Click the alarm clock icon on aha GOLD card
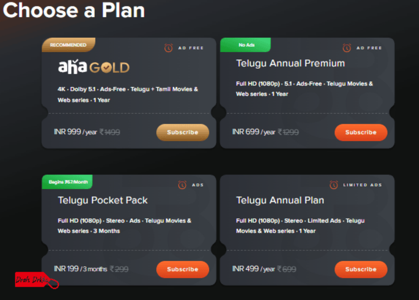The image size is (419, 300). [x=168, y=48]
